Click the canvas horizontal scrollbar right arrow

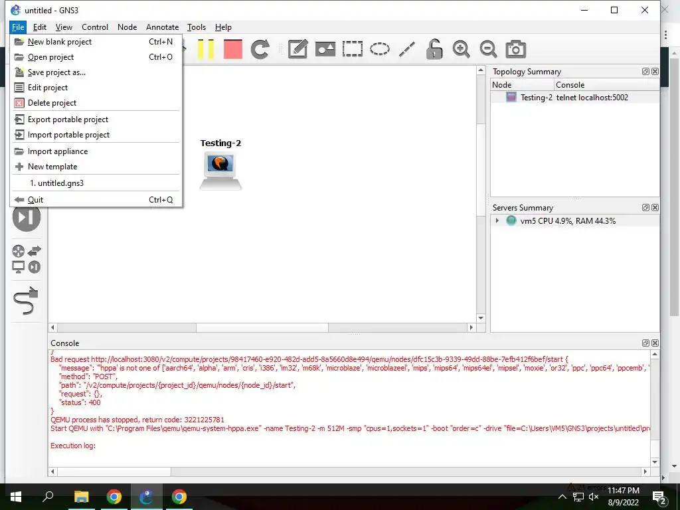click(x=471, y=327)
